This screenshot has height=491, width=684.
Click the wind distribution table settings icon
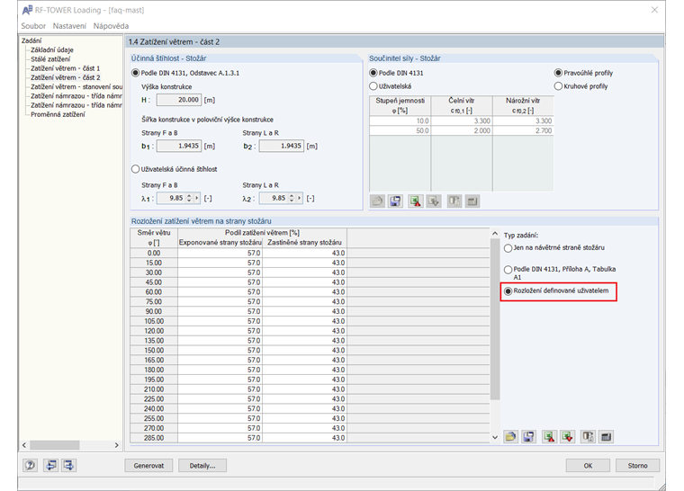588,436
